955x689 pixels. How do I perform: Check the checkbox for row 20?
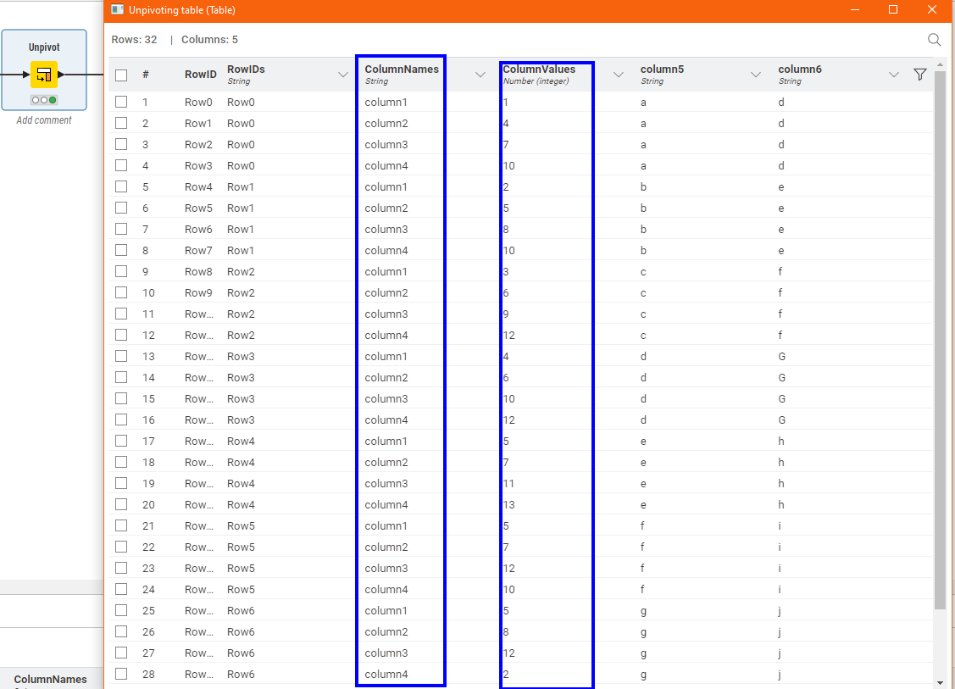point(121,503)
